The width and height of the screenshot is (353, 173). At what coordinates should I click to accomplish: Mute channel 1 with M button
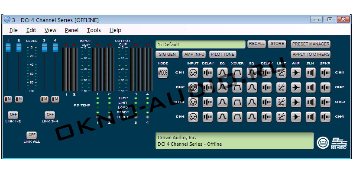point(8,99)
